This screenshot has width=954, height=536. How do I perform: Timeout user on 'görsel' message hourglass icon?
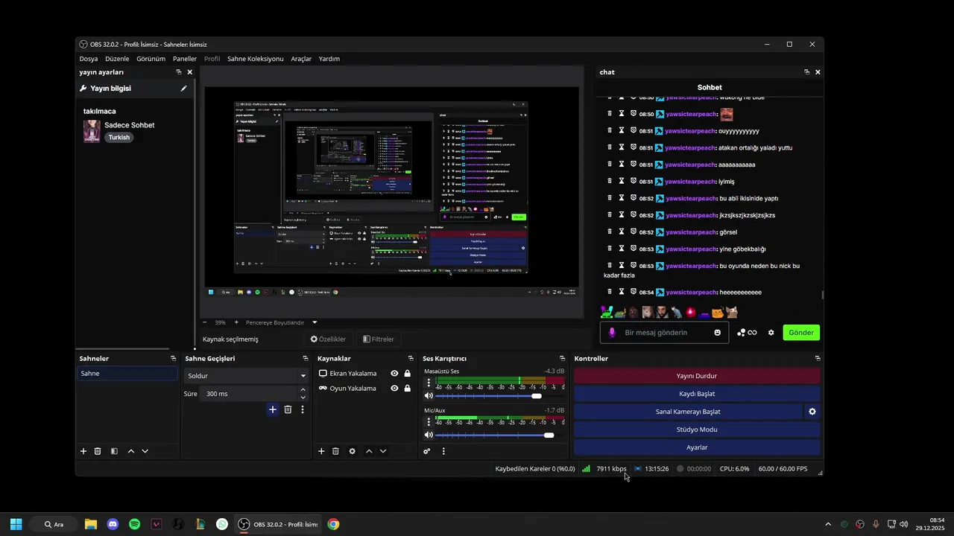pos(621,232)
